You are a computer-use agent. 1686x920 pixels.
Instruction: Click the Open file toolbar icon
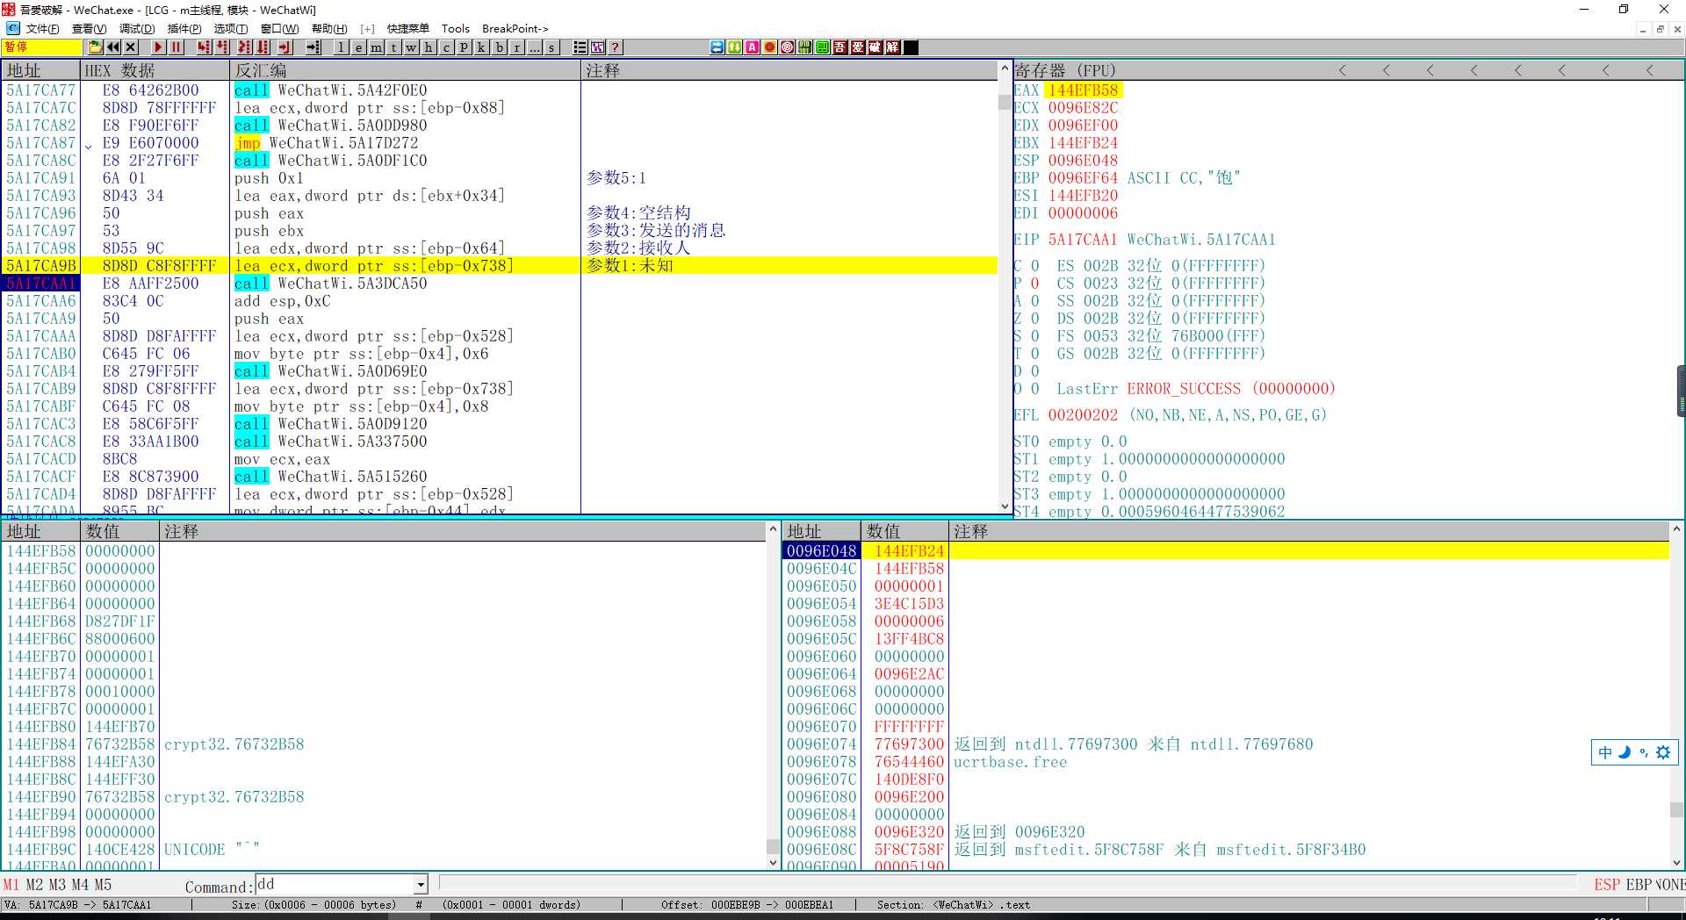[95, 47]
